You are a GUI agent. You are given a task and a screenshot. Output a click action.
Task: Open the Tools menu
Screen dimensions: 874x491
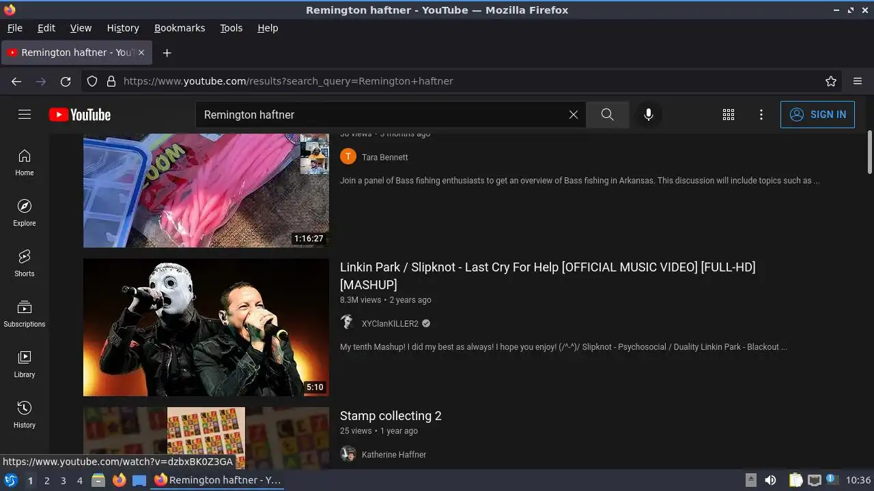[231, 28]
